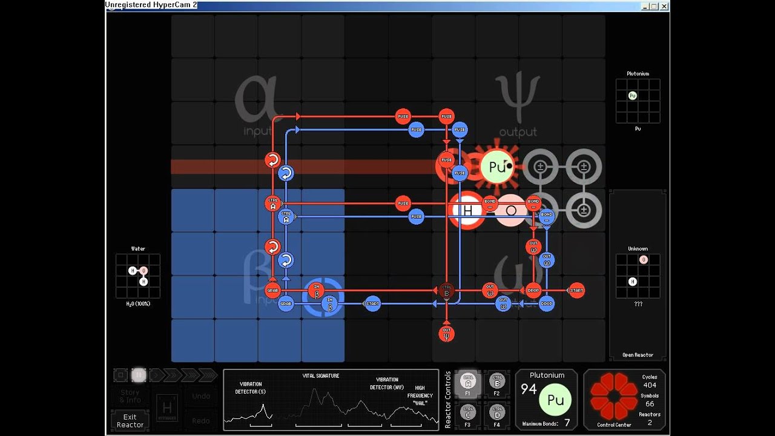This screenshot has width=775, height=436.
Task: Toggle reactor control CTRL D (F4)
Action: click(497, 415)
